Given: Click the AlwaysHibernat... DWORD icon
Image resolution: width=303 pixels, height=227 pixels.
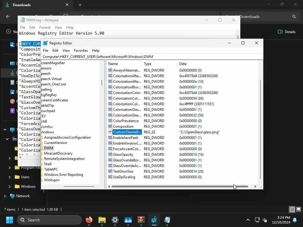Looking at the screenshot, I should [x=110, y=70].
